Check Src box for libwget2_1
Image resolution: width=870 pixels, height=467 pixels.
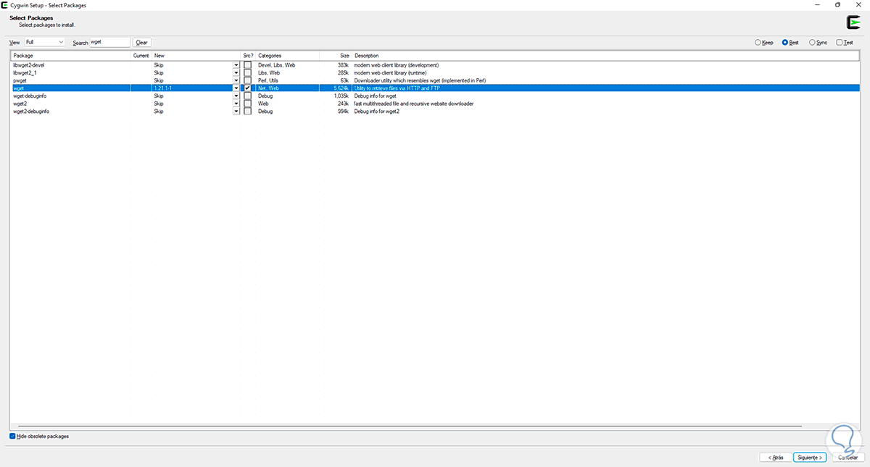(x=247, y=72)
